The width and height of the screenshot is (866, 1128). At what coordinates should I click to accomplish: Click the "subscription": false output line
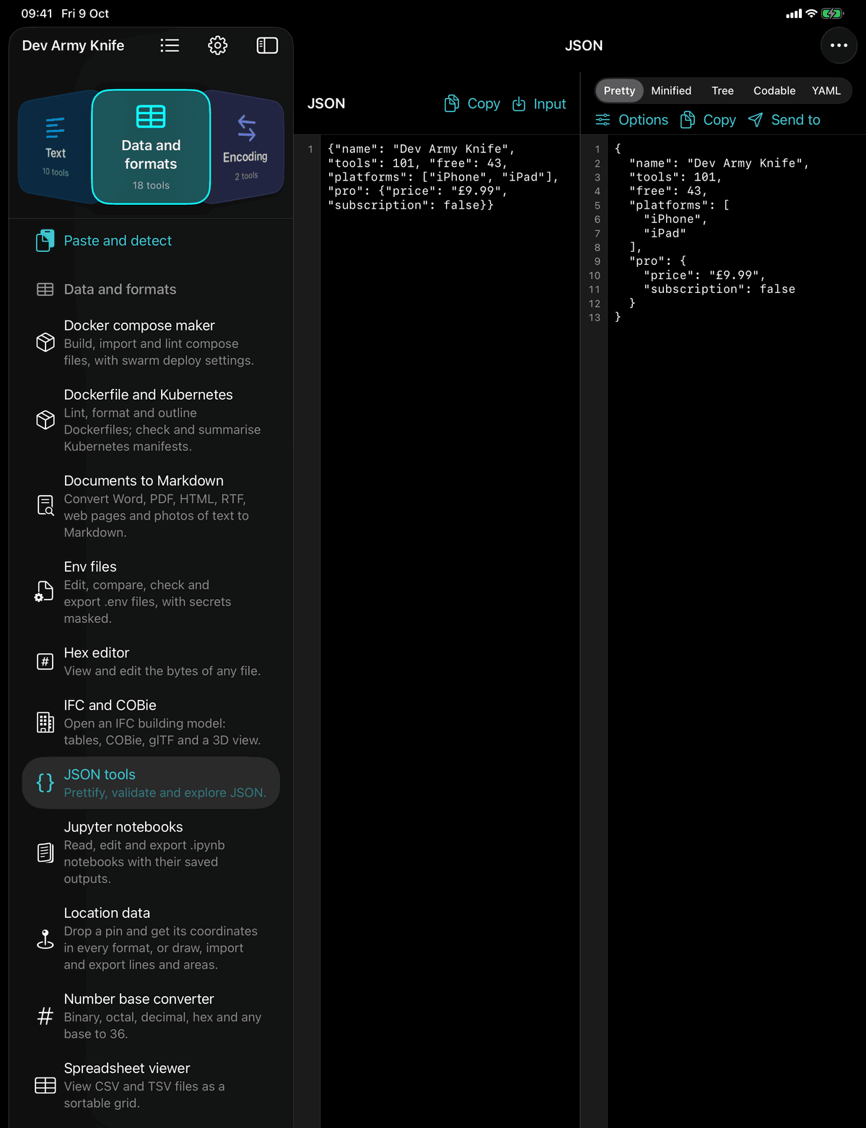[720, 289]
